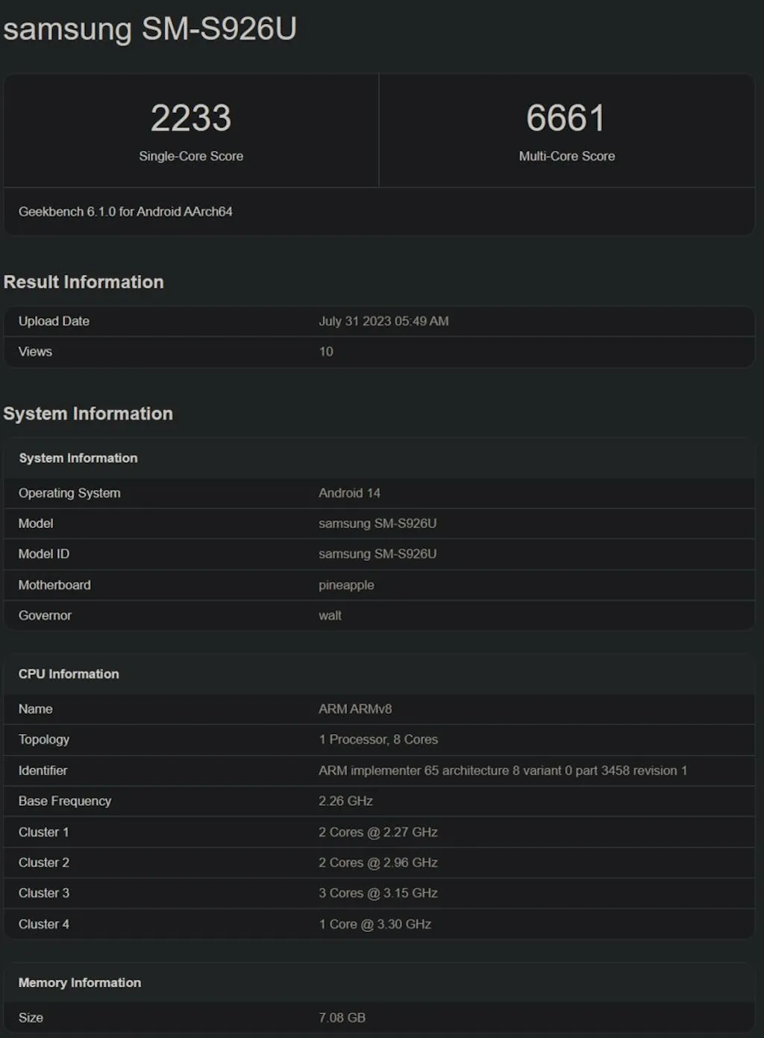Click the Governor value walt
The width and height of the screenshot is (764, 1038).
330,615
